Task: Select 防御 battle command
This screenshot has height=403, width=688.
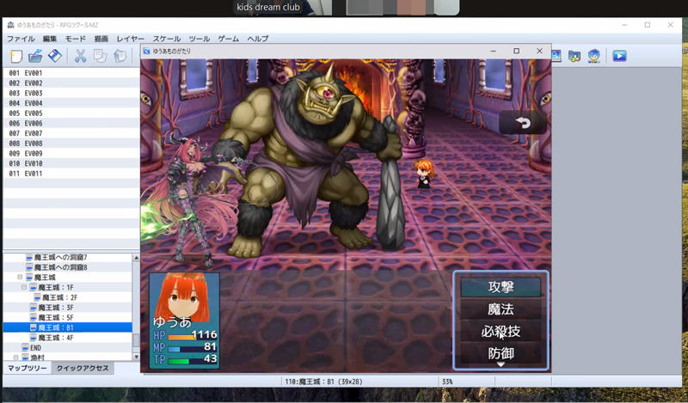Action: click(501, 353)
